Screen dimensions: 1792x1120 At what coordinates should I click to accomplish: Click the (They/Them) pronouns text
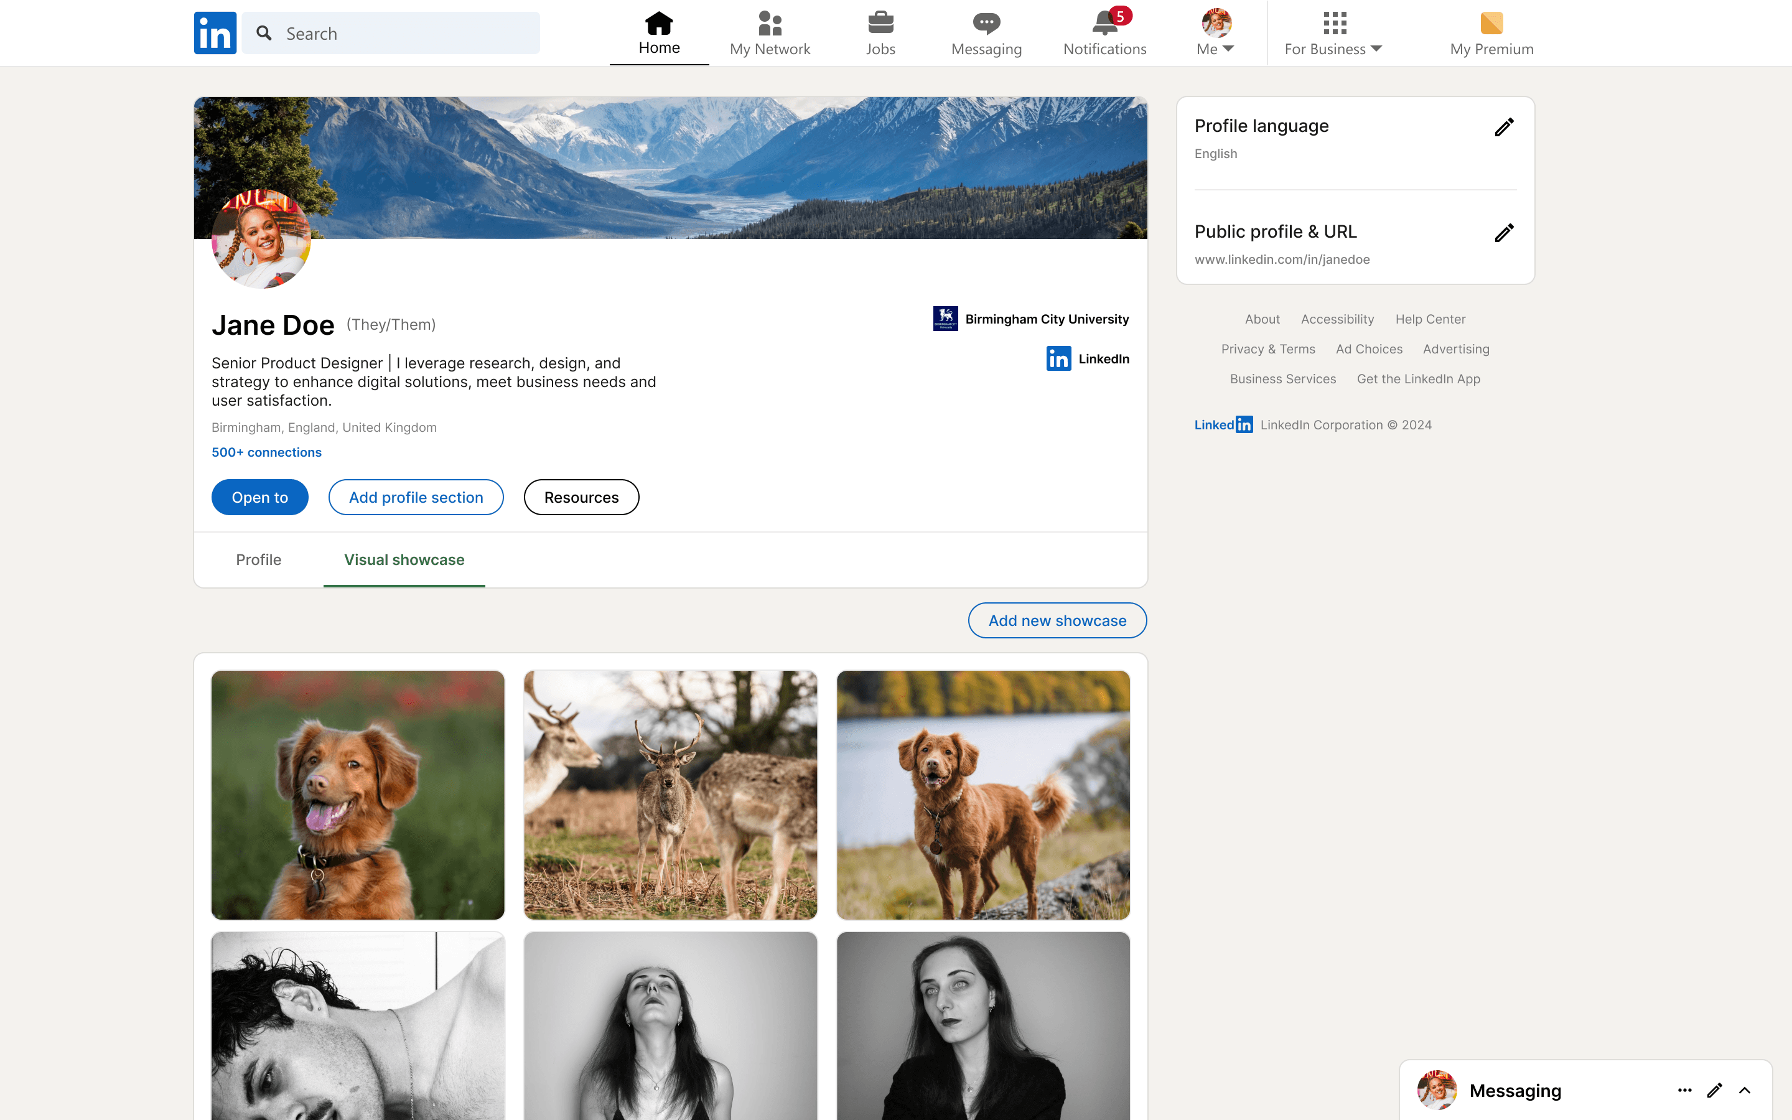coord(391,324)
